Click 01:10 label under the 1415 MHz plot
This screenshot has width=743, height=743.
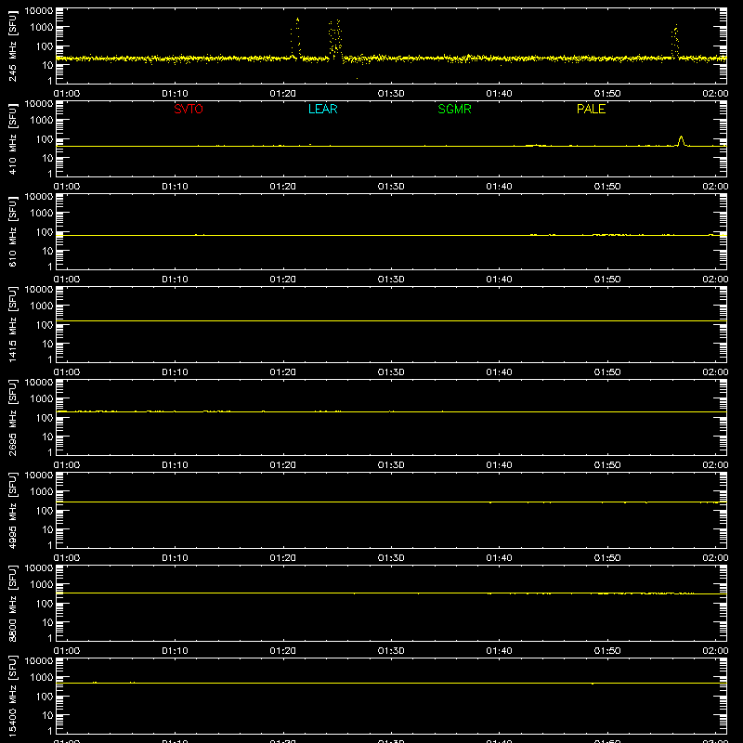(175, 372)
